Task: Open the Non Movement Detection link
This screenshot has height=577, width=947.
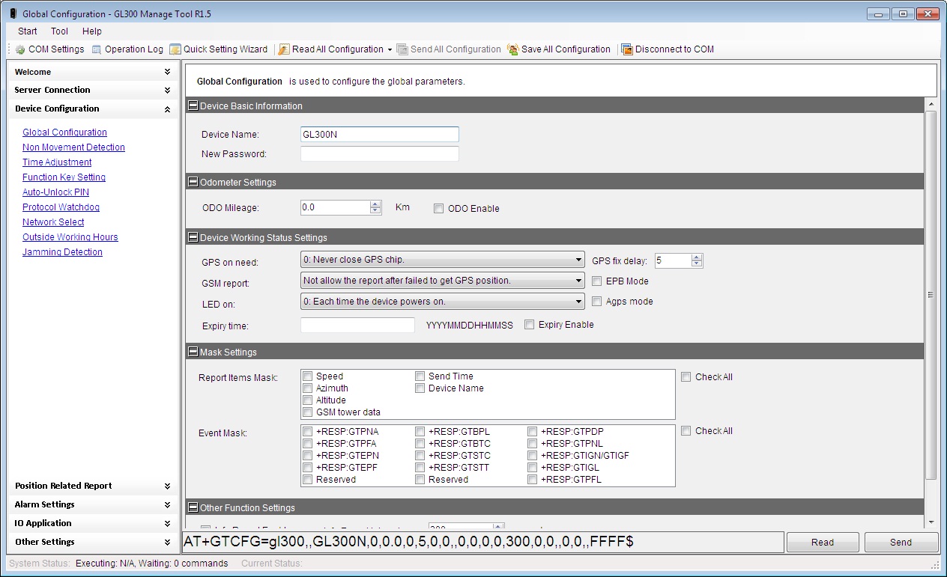Action: pos(73,147)
